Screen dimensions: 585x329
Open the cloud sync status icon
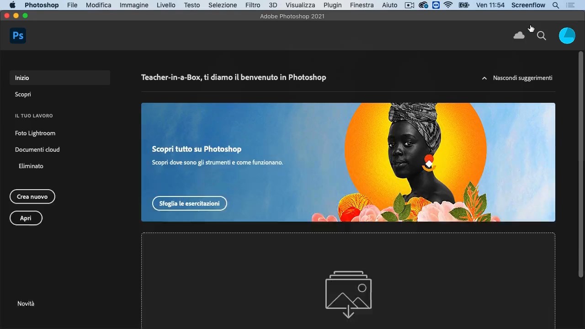(519, 36)
